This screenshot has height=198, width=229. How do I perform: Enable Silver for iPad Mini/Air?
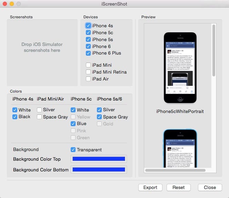[39, 110]
